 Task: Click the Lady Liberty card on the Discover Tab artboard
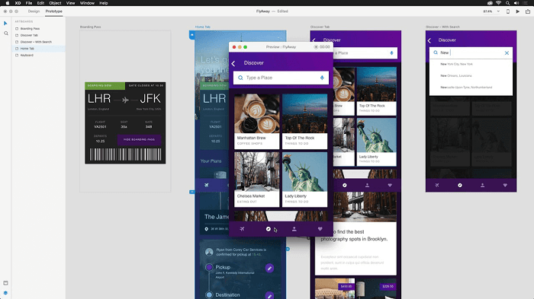(376, 142)
